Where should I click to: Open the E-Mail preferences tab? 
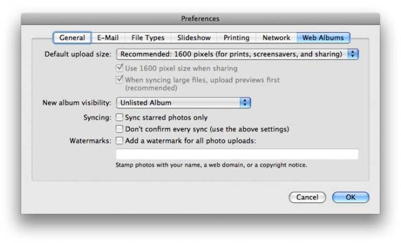point(108,38)
